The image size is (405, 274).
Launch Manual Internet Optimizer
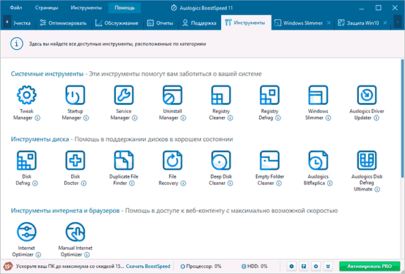tap(75, 232)
